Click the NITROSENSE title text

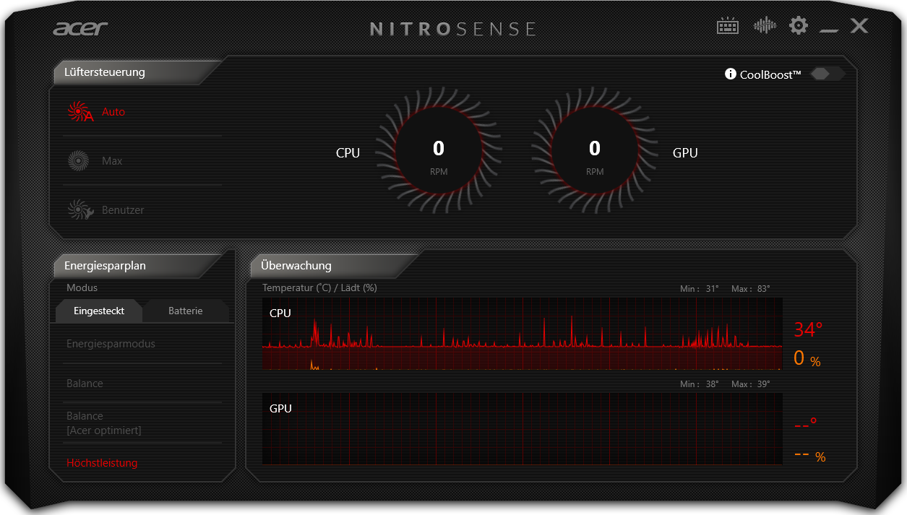pos(453,29)
